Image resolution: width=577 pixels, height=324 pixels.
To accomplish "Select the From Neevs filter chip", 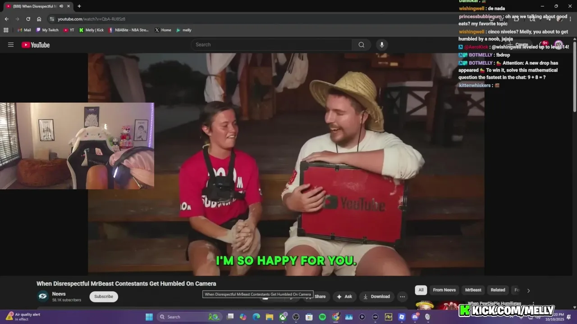I will (444, 290).
